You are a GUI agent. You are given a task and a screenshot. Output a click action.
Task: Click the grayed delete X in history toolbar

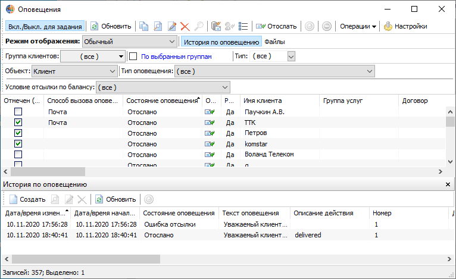click(x=82, y=199)
